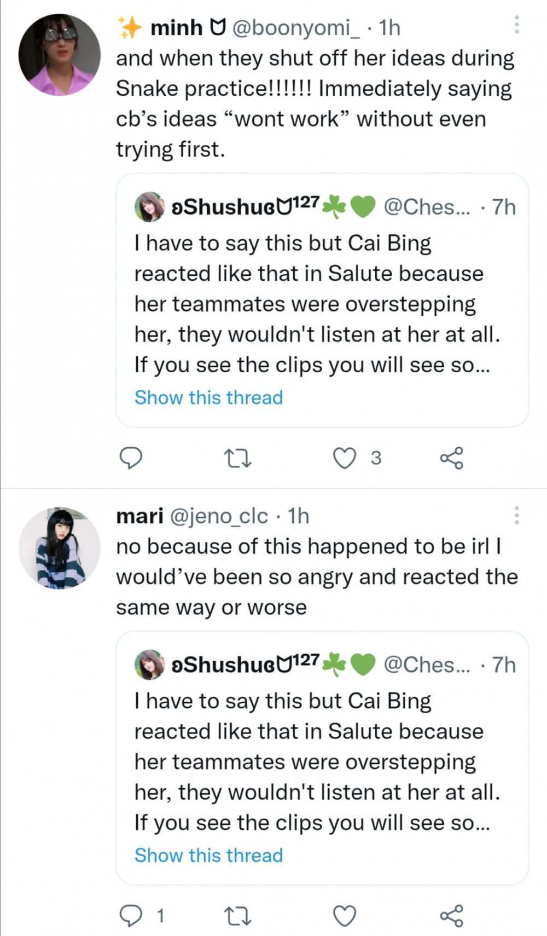Click "Show this thread" under mari's quoted tweet
Viewport: 547px width, 936px height.
(x=208, y=855)
